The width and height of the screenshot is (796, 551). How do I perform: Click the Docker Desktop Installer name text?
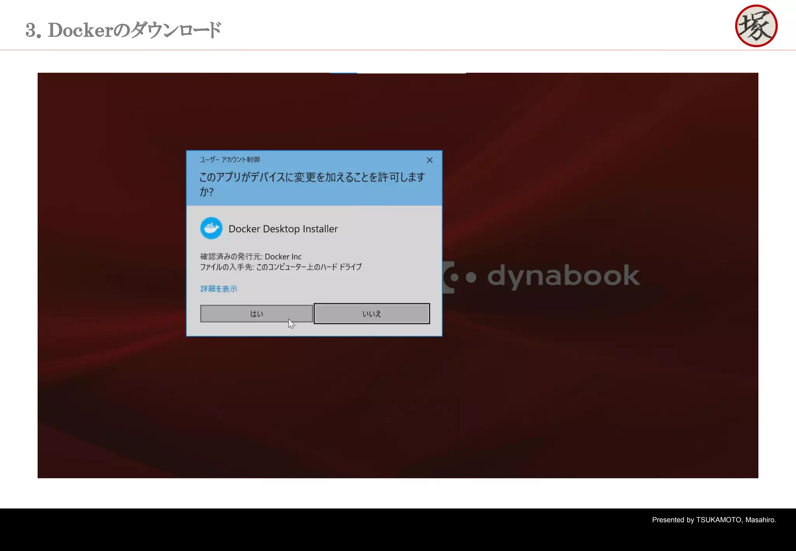point(283,229)
